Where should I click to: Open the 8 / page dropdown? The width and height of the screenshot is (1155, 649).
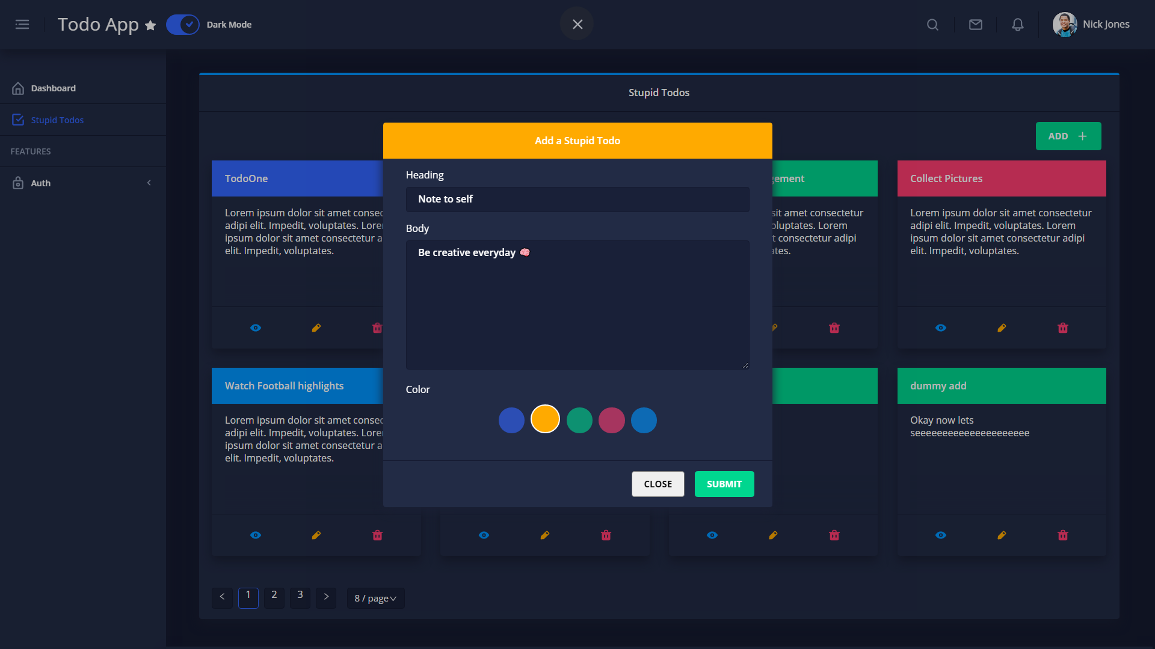point(375,599)
